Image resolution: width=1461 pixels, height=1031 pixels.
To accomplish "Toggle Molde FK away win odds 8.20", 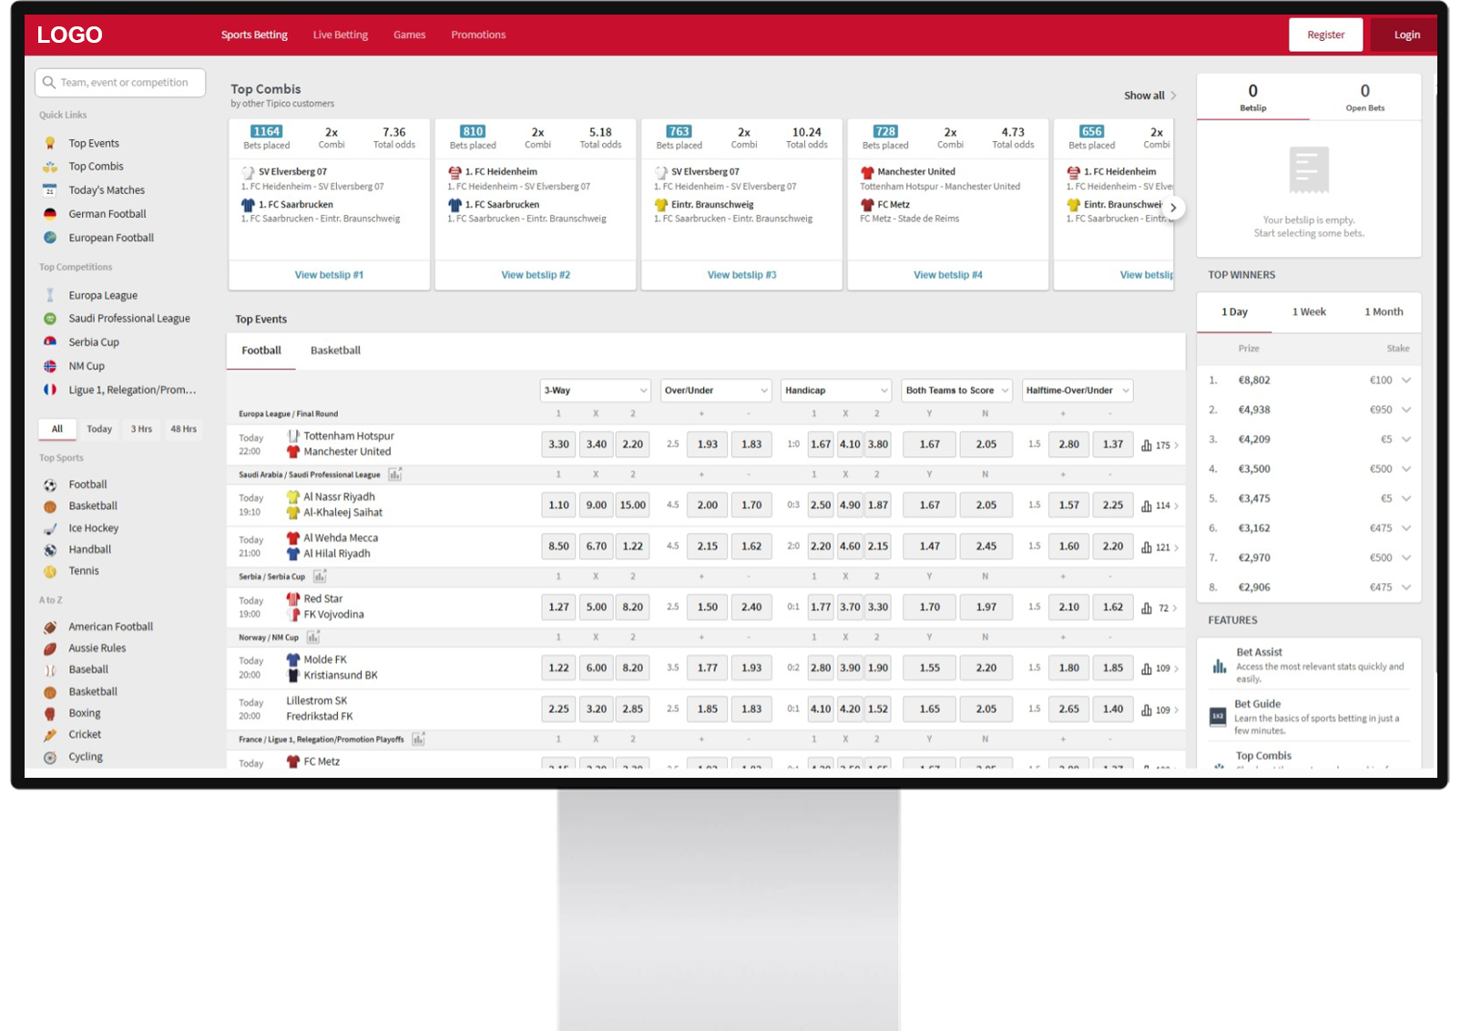I will click(632, 669).
